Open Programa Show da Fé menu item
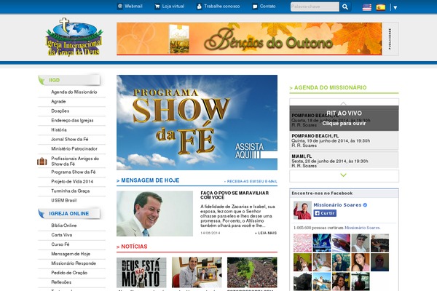437x291 pixels. [74, 172]
